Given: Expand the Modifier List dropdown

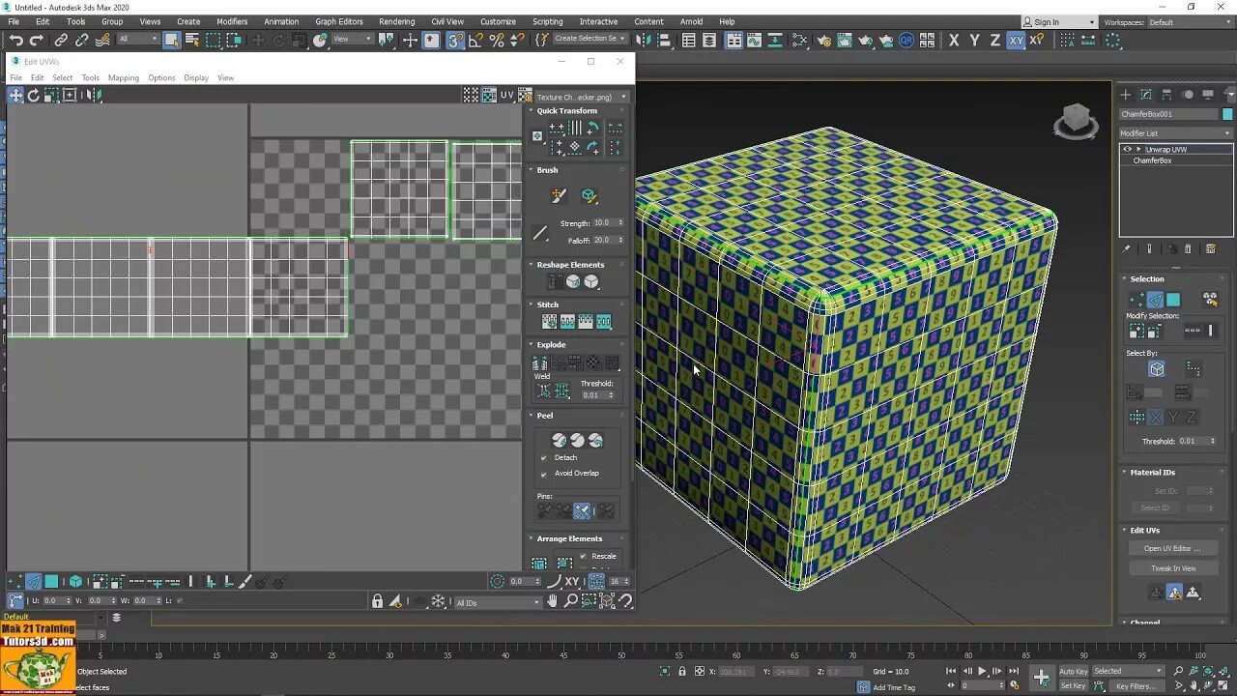Looking at the screenshot, I should [x=1175, y=133].
